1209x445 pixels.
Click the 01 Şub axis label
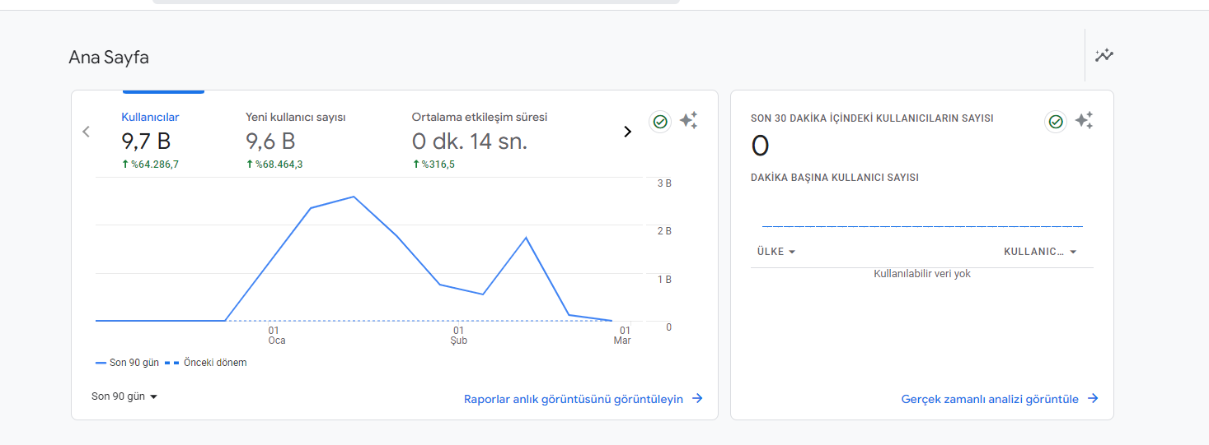point(459,336)
